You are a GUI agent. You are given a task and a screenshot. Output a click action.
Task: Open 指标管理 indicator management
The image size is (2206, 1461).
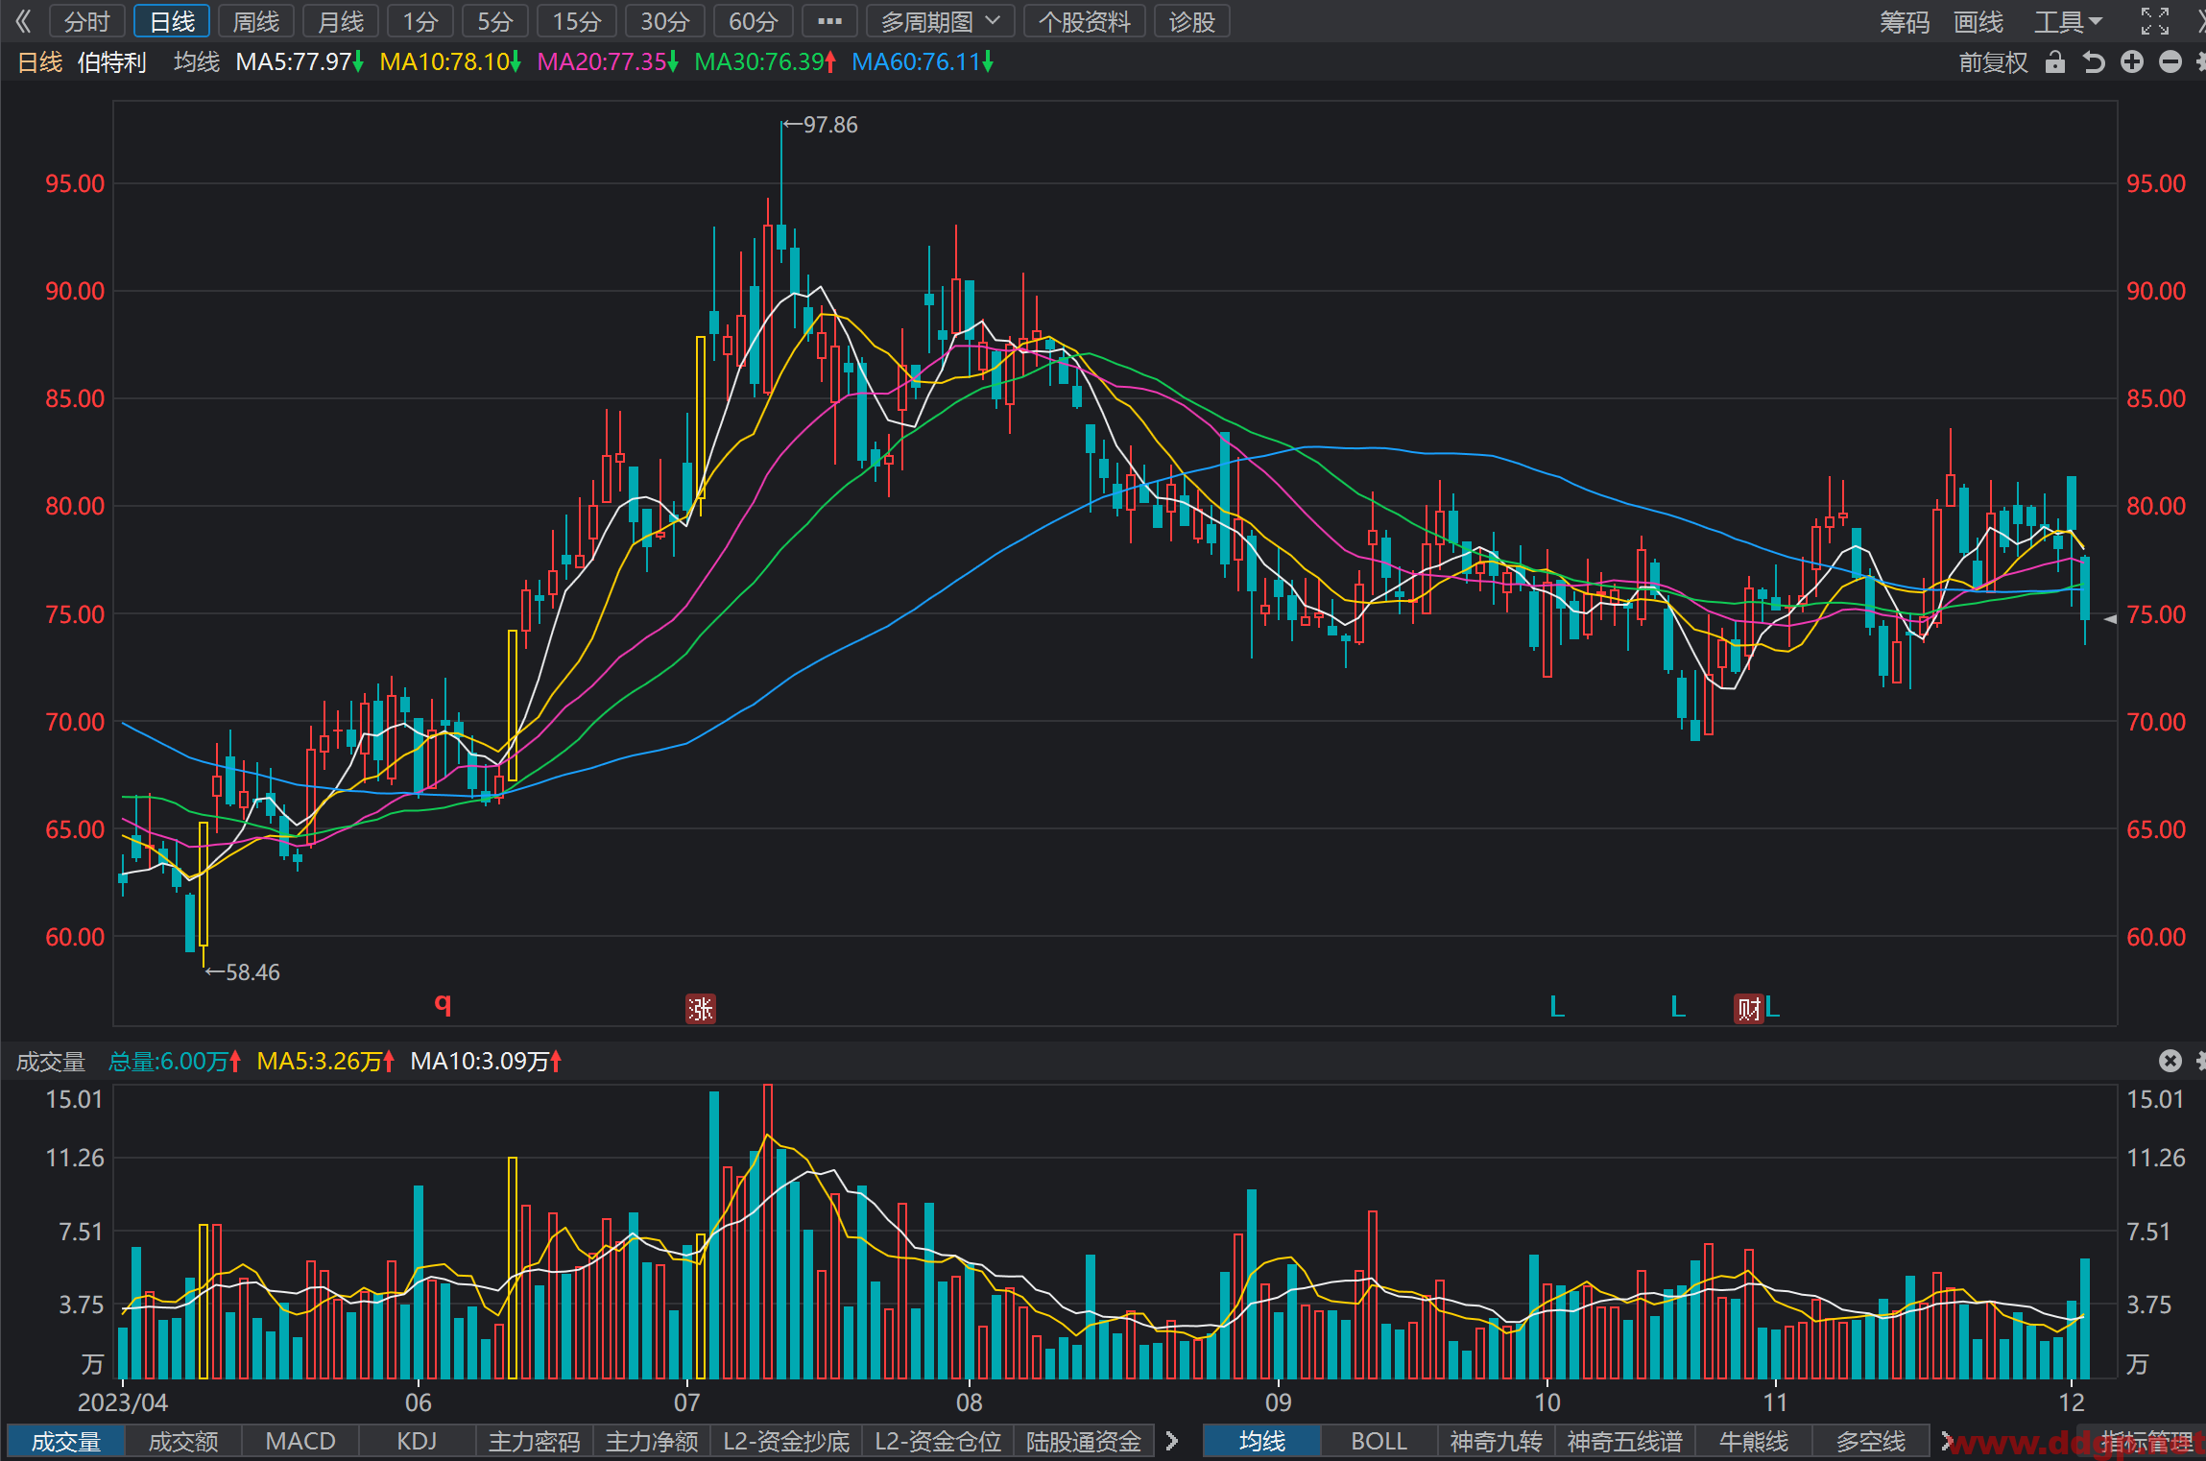pos(2146,1441)
